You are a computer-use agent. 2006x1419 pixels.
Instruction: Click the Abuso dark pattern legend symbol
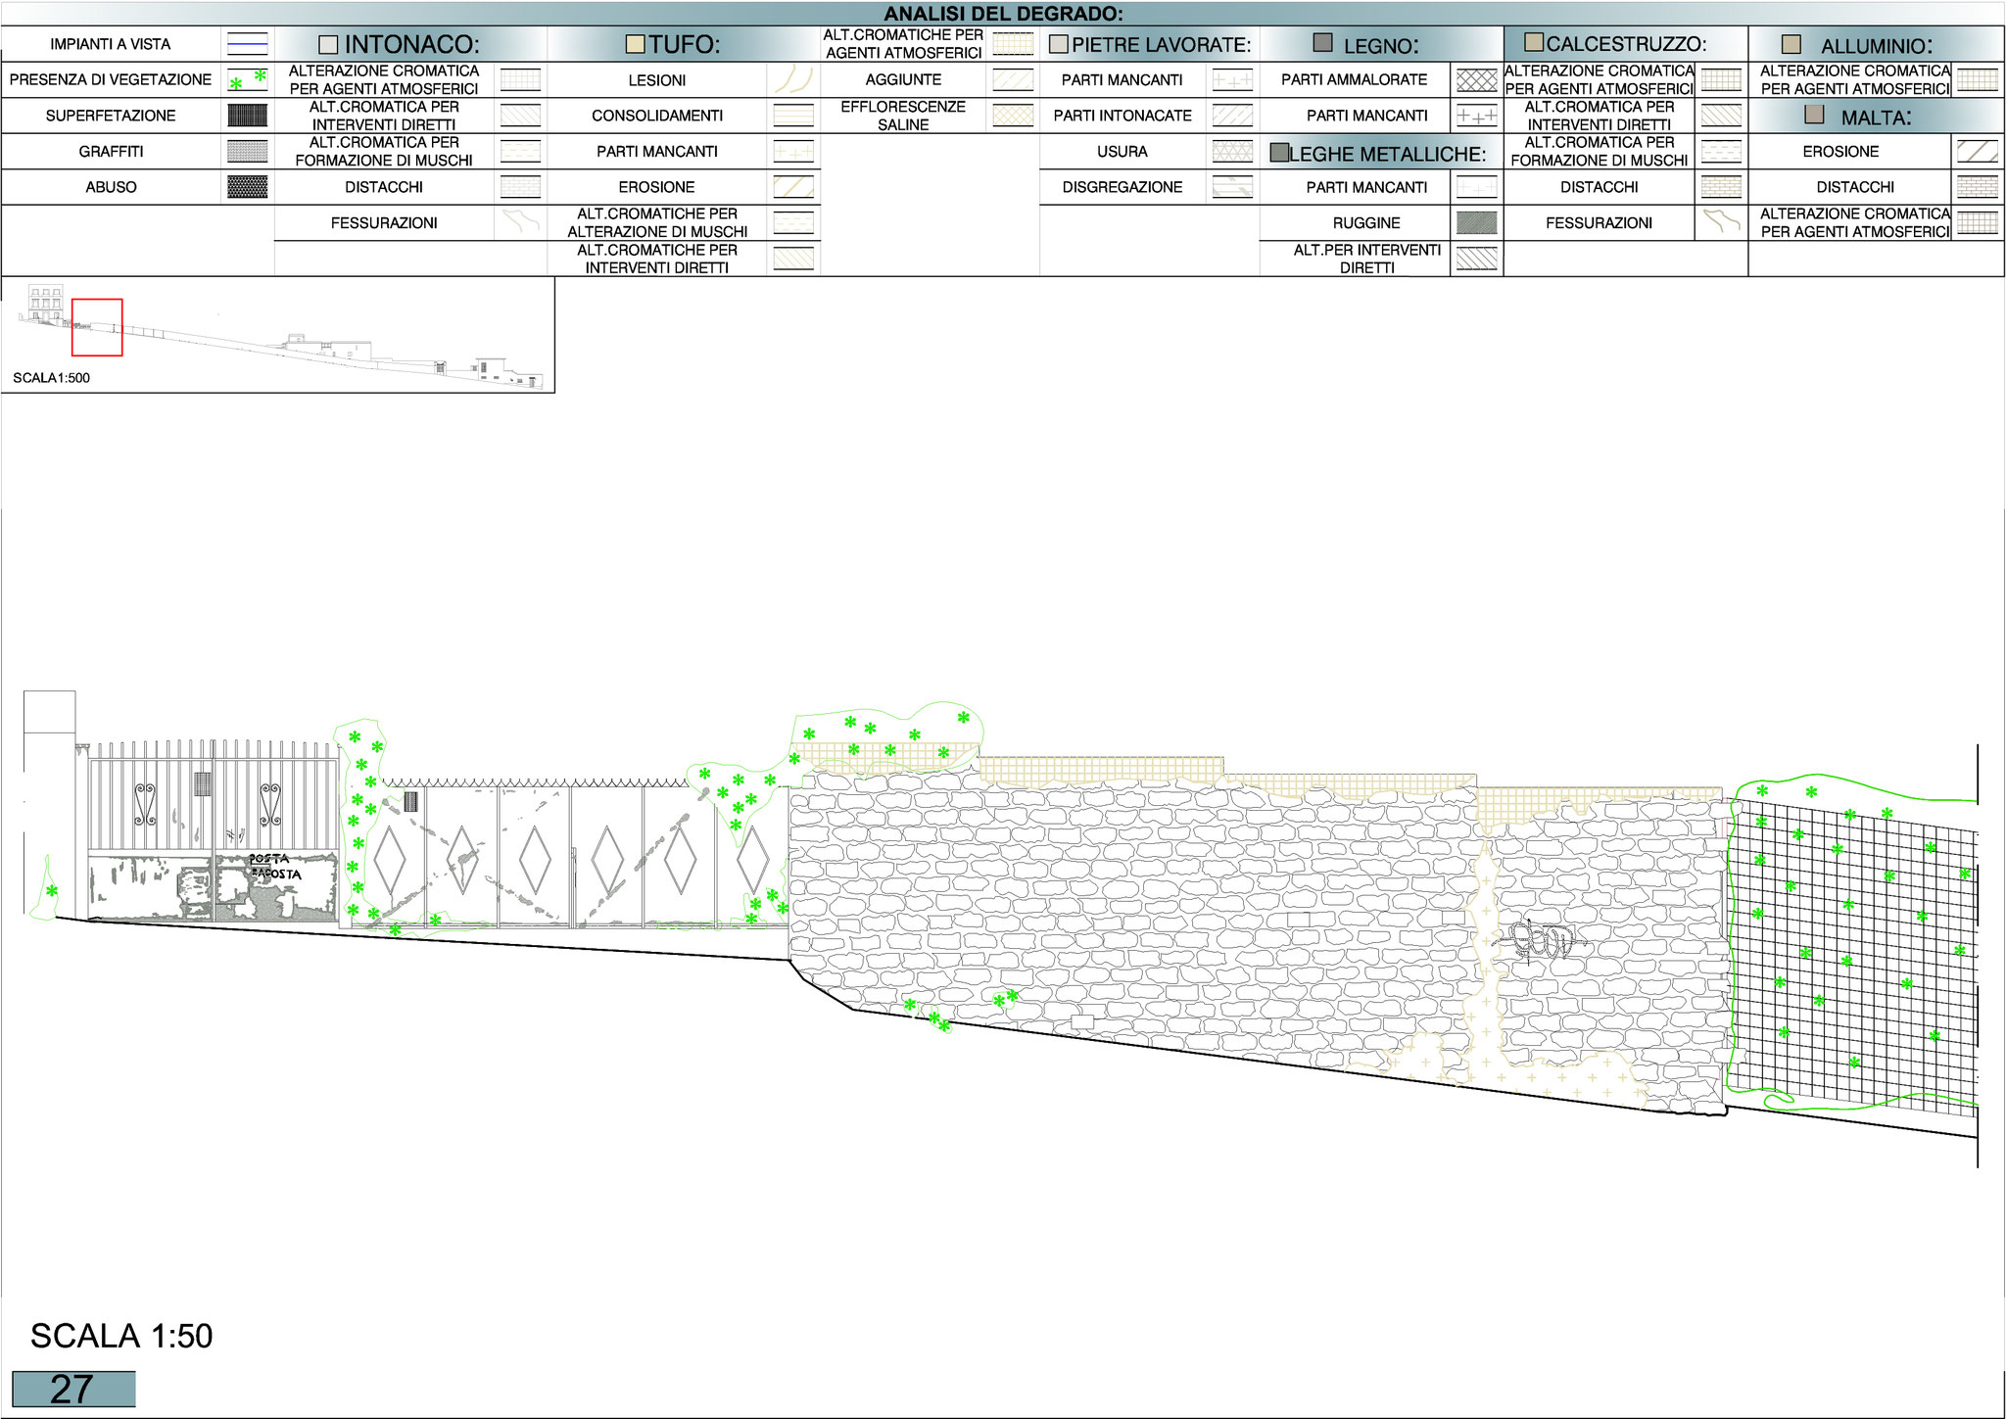(247, 187)
